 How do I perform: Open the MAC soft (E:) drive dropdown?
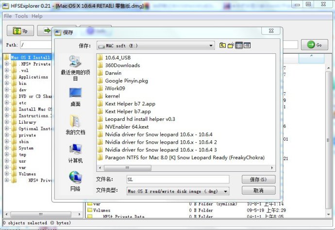tap(155, 46)
